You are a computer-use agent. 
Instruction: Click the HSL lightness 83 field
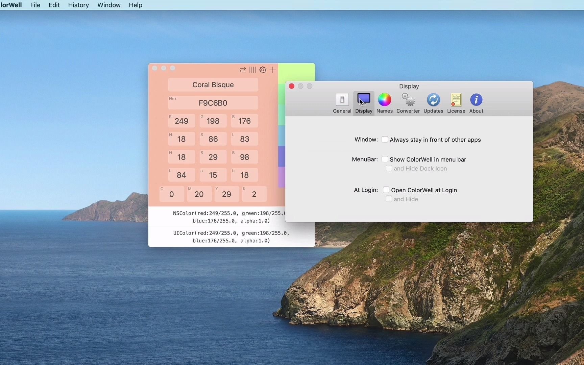(x=244, y=139)
